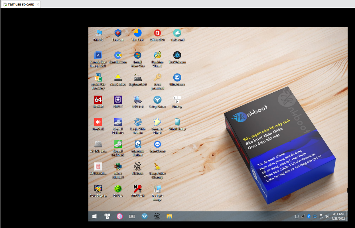
Task: Launch Partition Wizard
Action: 157,59
